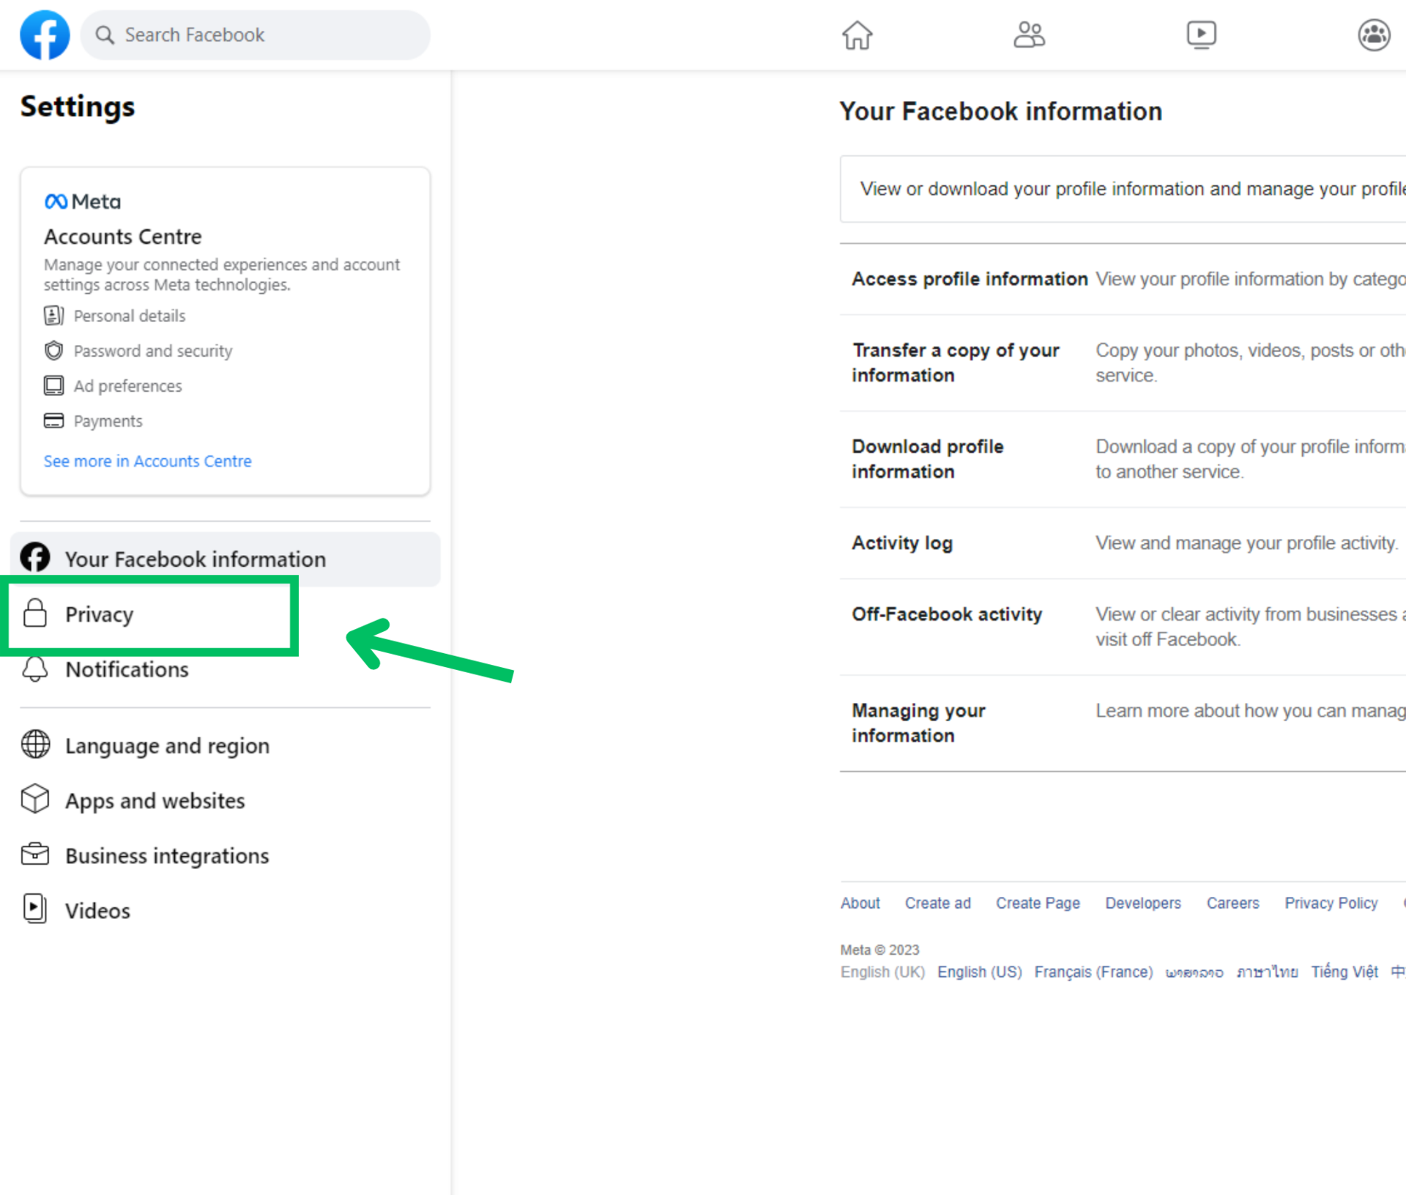Screen dimensions: 1406x1195
Task: Open the Home feed icon
Action: point(857,34)
